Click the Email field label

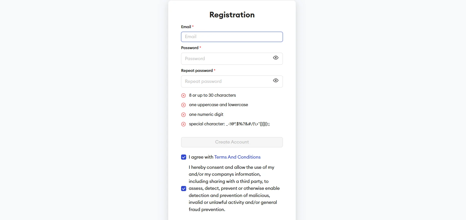(x=186, y=27)
